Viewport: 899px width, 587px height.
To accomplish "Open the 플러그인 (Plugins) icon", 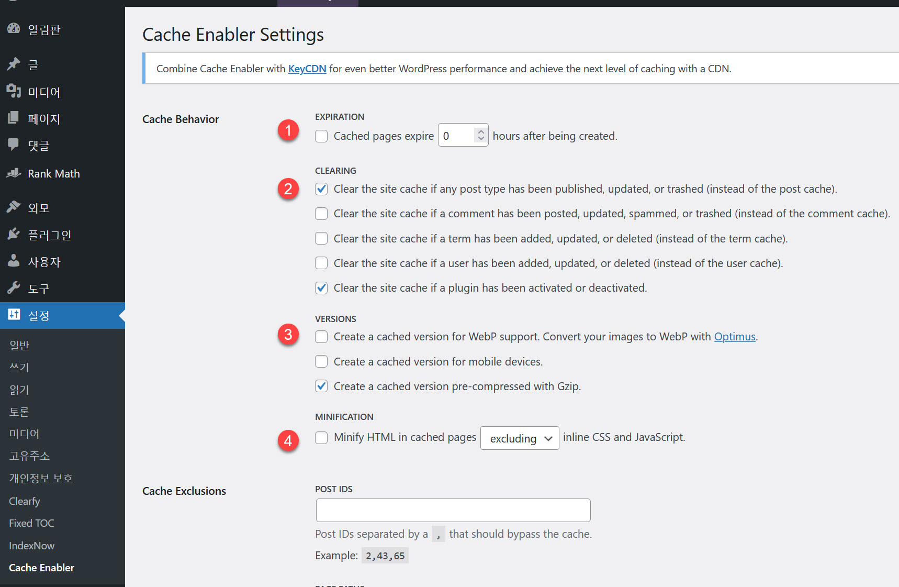I will point(14,234).
